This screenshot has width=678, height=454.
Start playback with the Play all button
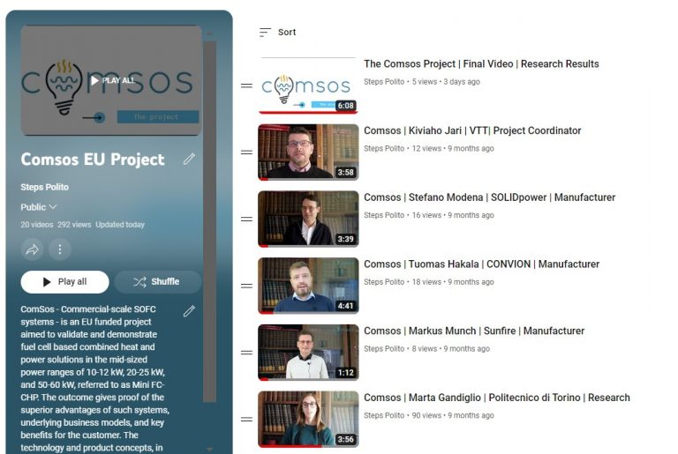[64, 281]
